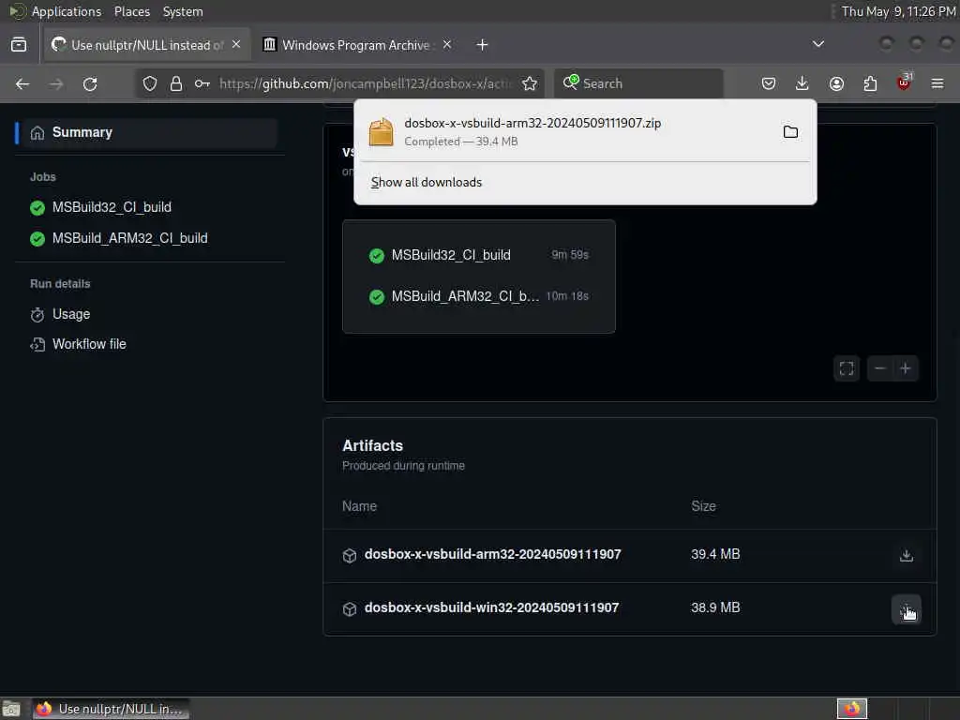Screen dimensions: 960x720
Task: Click the key permissions icon in the address bar
Action: tap(202, 83)
